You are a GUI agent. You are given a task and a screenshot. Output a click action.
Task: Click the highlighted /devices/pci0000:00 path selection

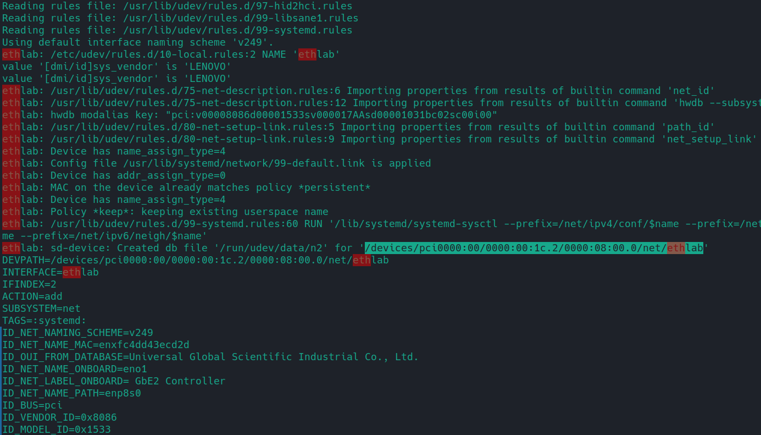point(533,248)
